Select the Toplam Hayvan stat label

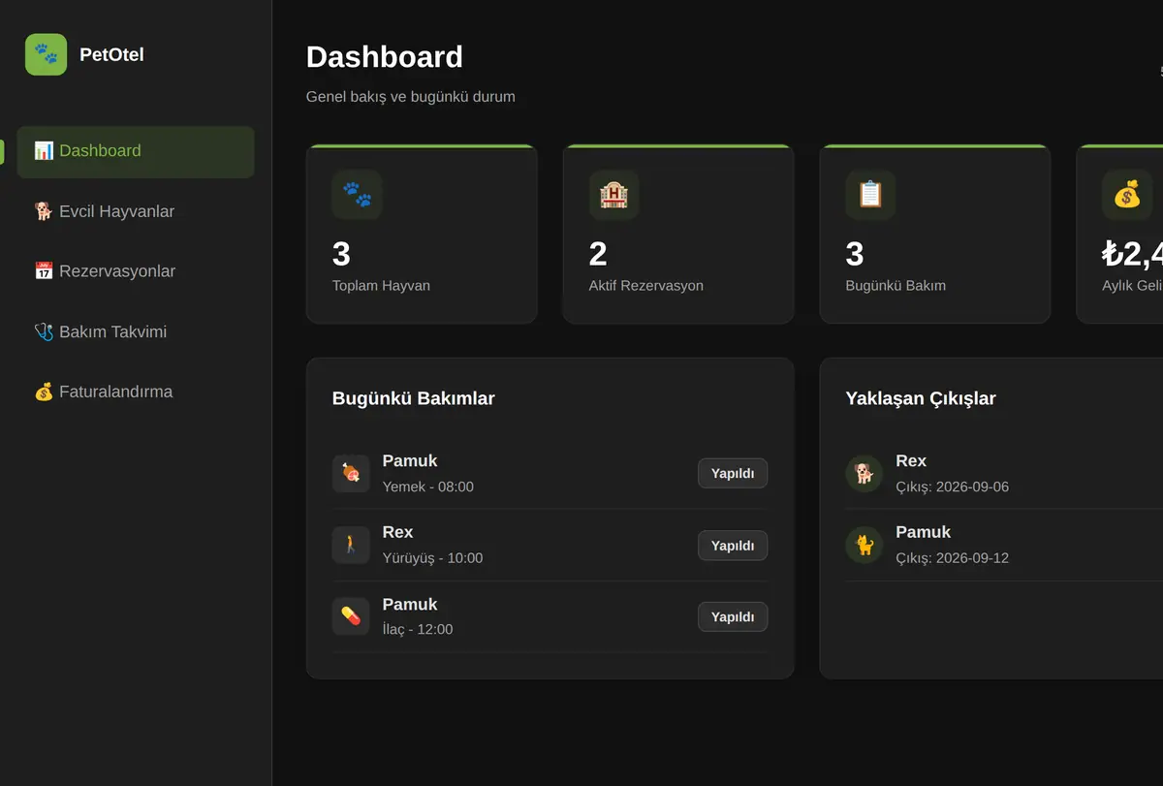[x=381, y=286]
